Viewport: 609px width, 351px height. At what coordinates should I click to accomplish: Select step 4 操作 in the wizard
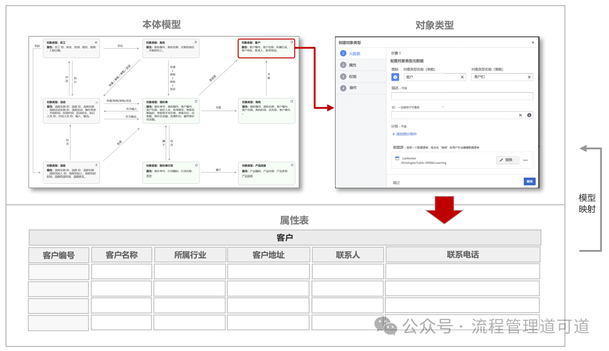coord(352,88)
